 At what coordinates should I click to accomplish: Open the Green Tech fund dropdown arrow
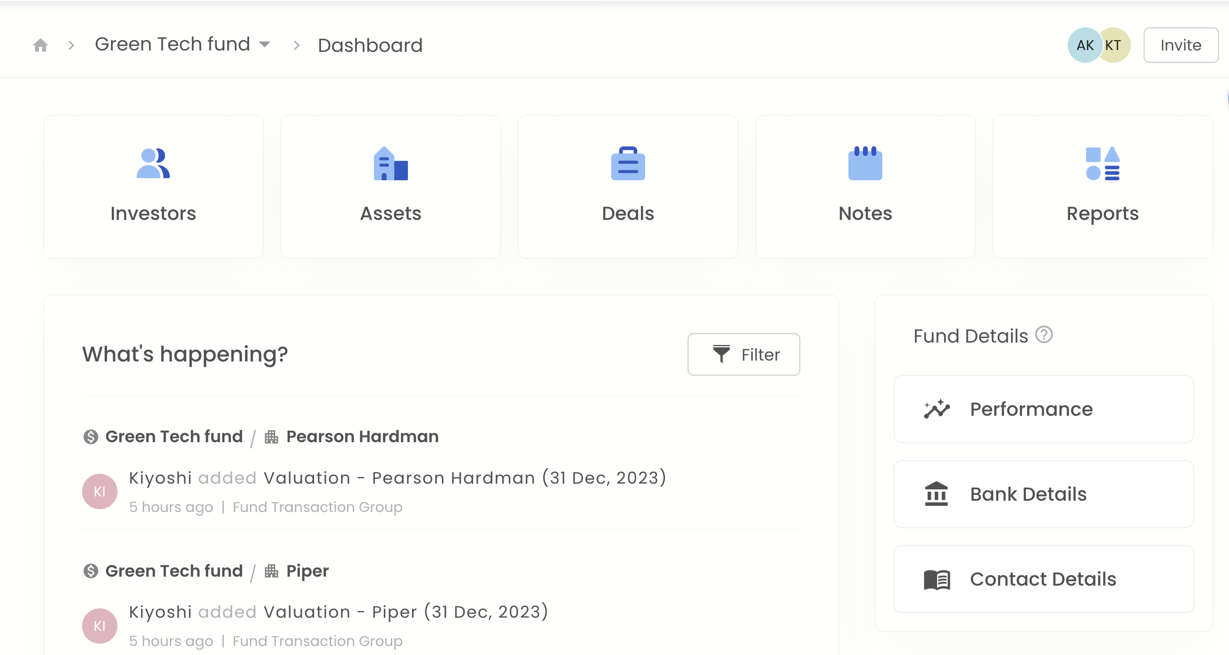pyautogui.click(x=264, y=45)
